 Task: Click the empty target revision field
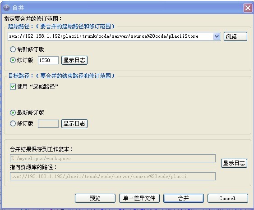click(48, 124)
